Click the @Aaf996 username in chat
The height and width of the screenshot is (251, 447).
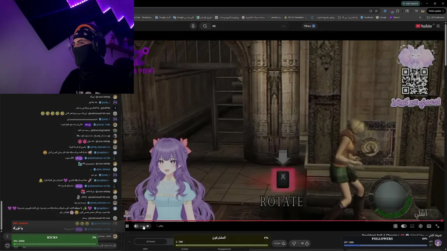[105, 108]
